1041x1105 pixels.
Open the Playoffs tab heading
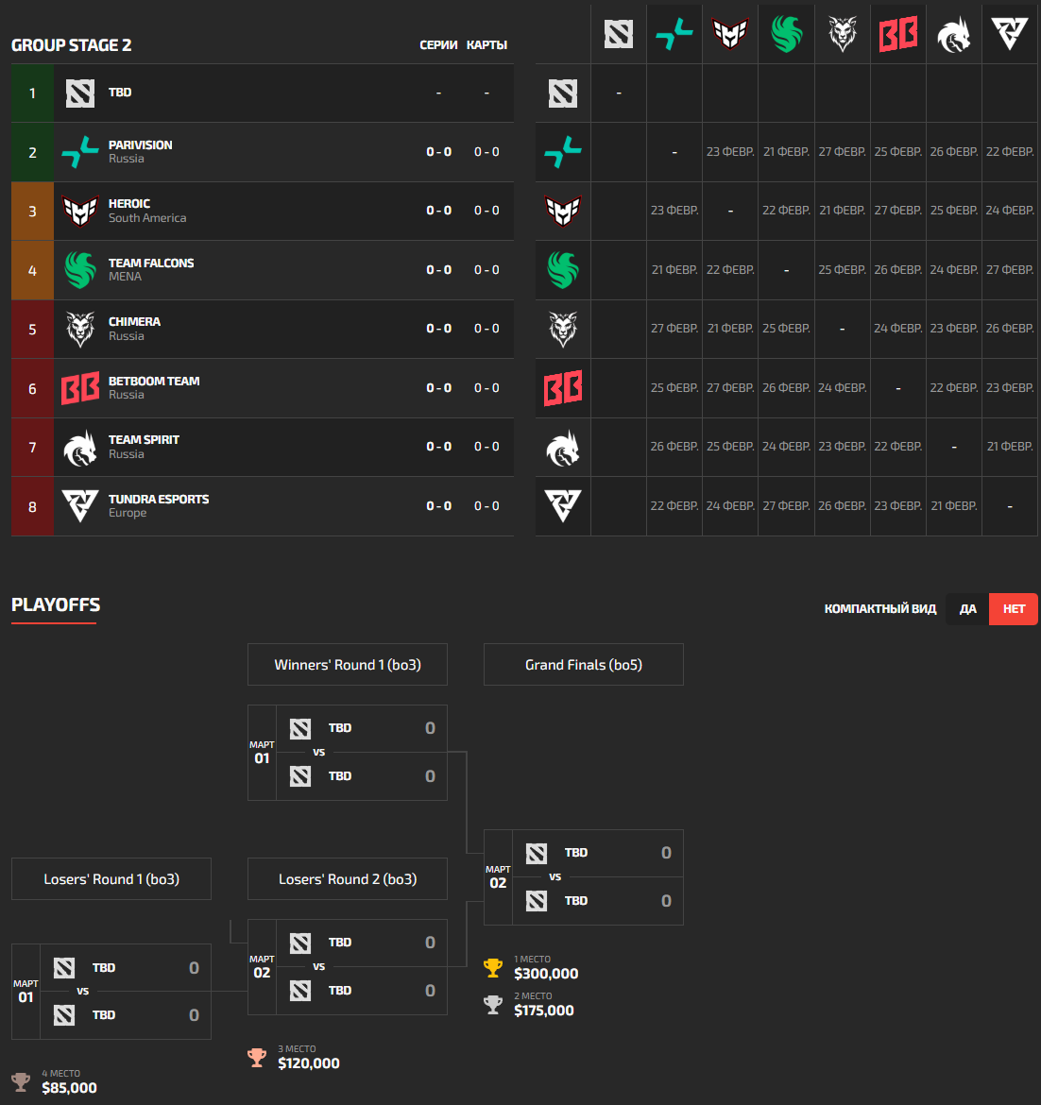coord(56,605)
